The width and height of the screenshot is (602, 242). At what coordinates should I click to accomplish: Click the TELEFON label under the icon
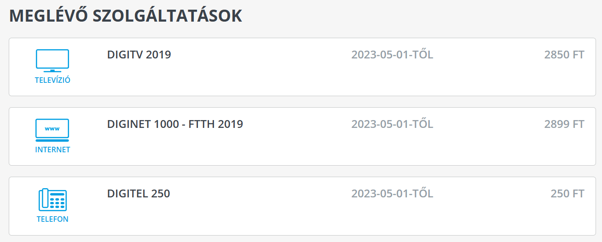[52, 219]
